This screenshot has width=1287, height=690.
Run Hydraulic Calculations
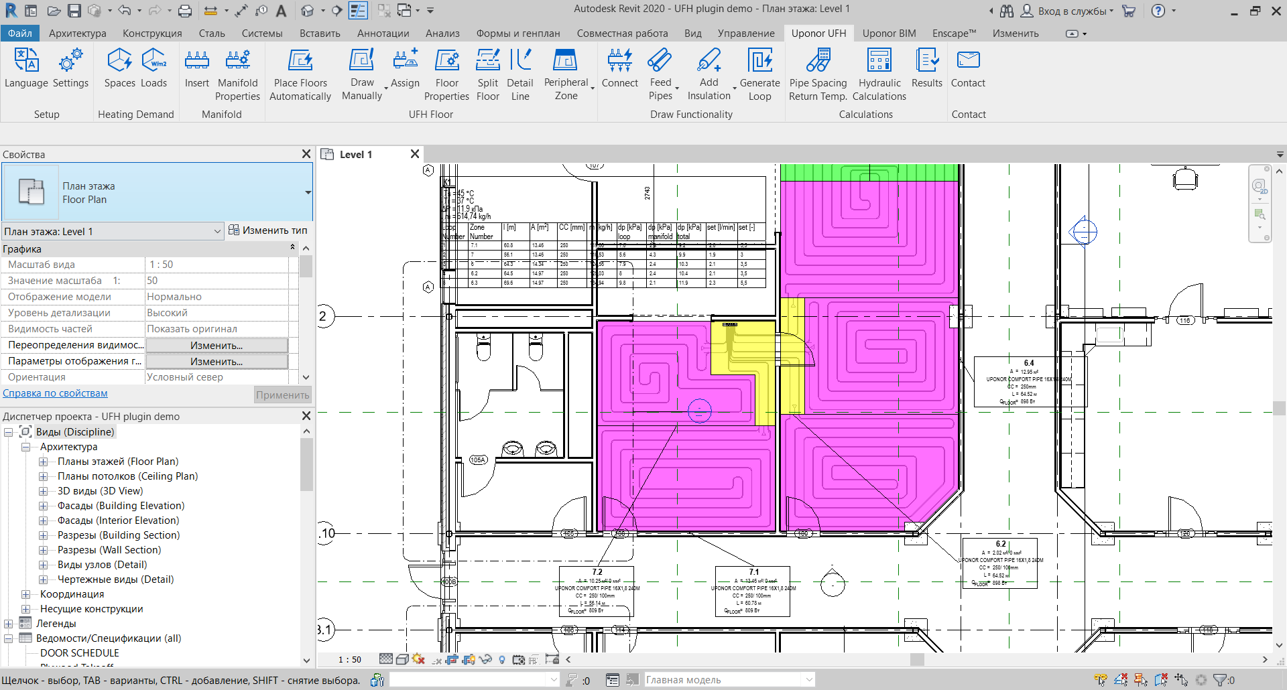879,75
